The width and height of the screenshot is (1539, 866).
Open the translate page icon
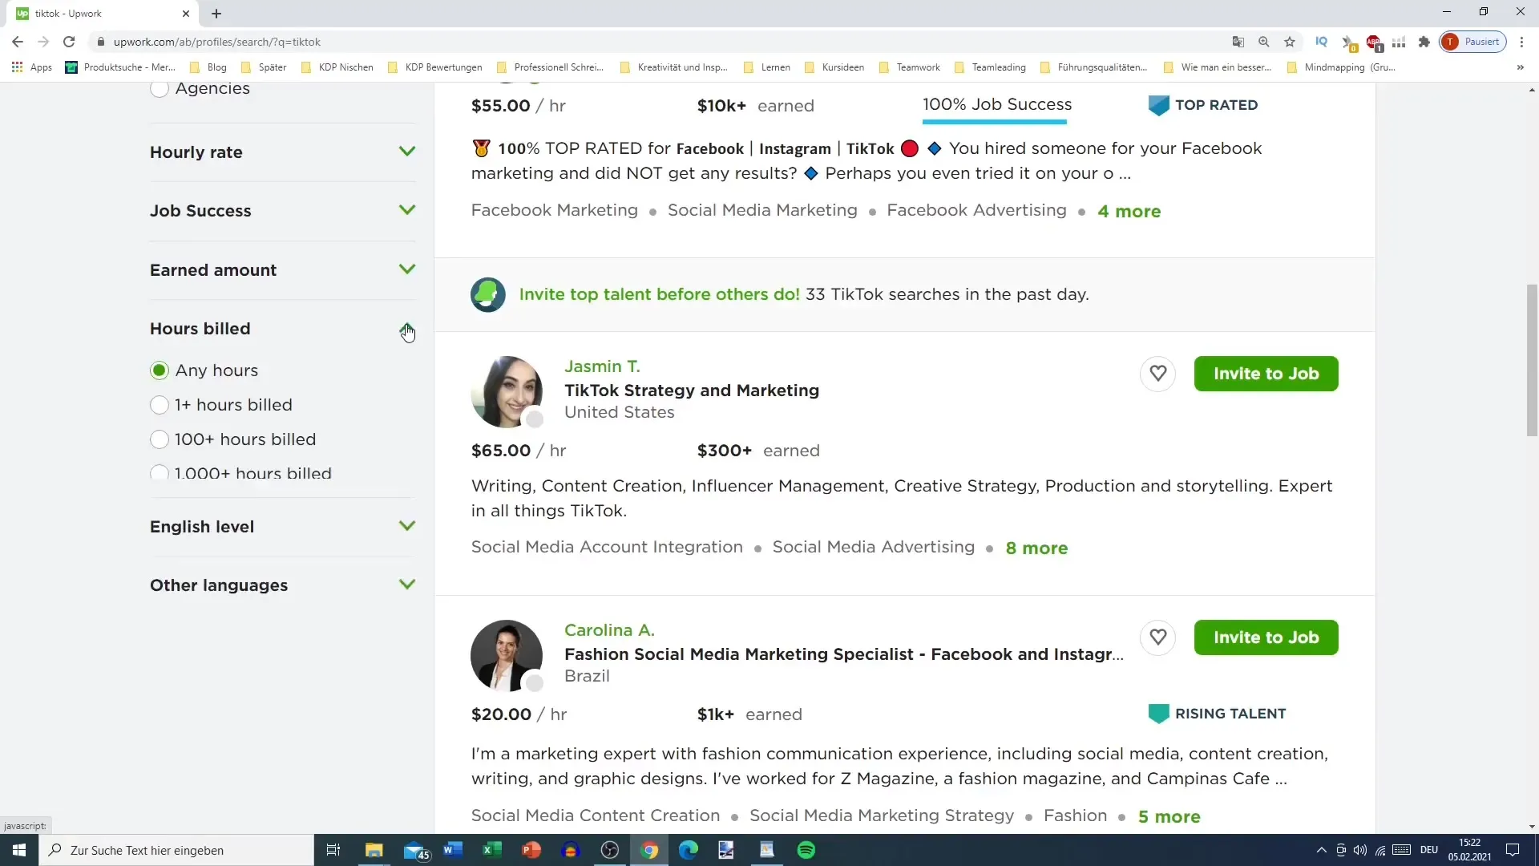coord(1238,42)
